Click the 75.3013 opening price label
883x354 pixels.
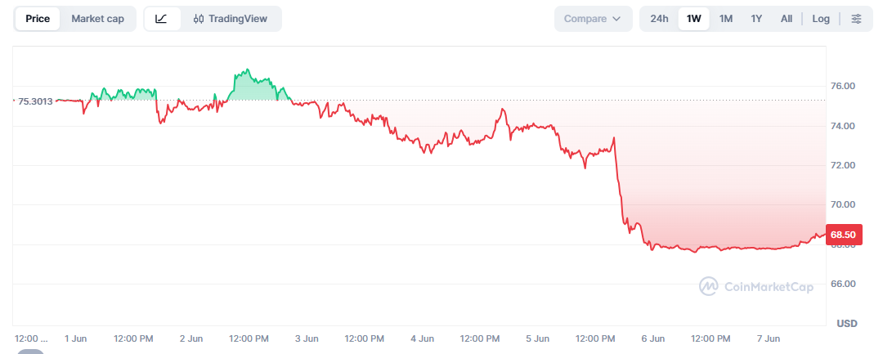pos(35,101)
